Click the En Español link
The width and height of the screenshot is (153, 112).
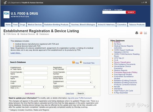tap(118, 10)
